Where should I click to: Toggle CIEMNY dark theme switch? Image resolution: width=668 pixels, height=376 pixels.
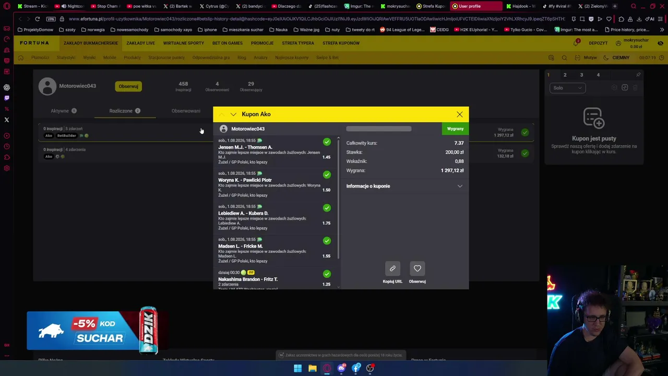point(617,57)
